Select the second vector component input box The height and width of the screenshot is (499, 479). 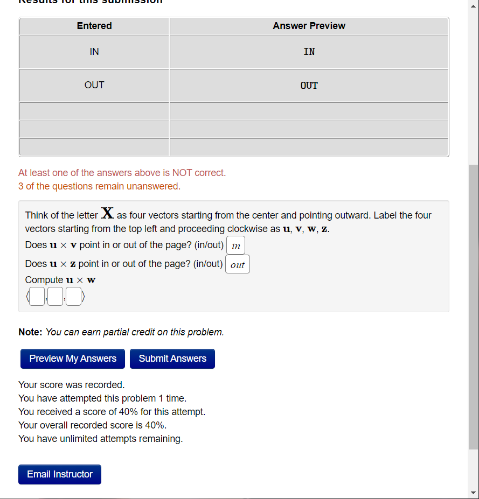(x=55, y=296)
